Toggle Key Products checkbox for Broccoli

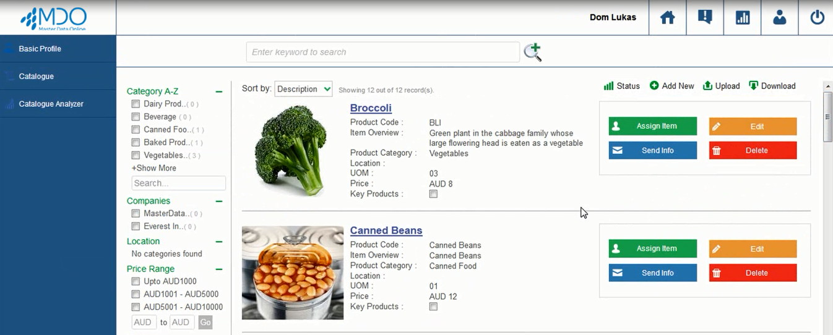(433, 194)
